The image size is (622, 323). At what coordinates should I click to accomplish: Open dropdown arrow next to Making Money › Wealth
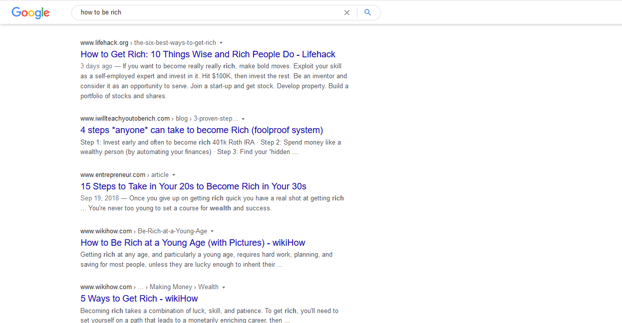click(x=224, y=287)
